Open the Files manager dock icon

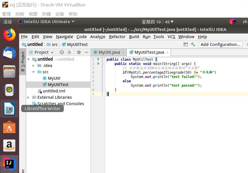point(9,72)
